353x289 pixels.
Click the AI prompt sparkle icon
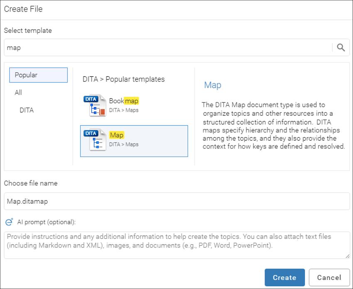9,222
